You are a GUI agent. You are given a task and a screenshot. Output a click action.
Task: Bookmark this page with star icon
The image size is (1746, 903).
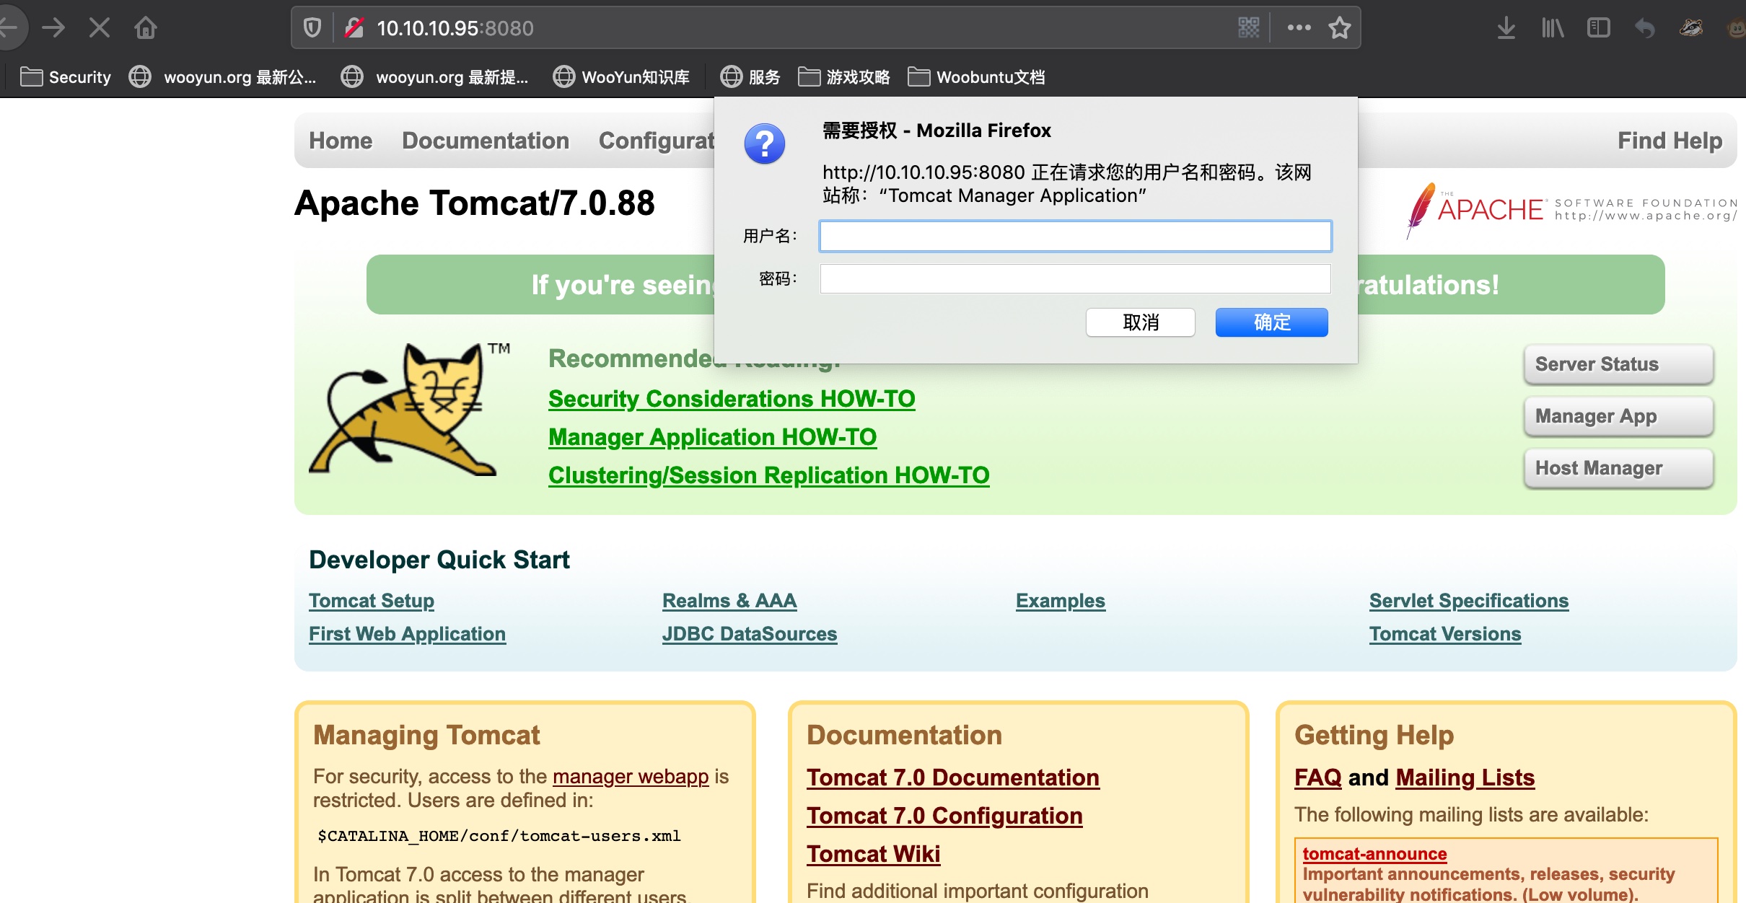[x=1340, y=28]
